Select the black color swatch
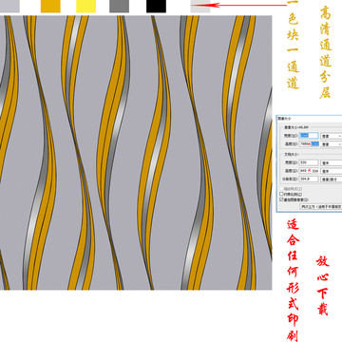Image resolution: width=342 pixels, height=342 pixels. [x=156, y=7]
